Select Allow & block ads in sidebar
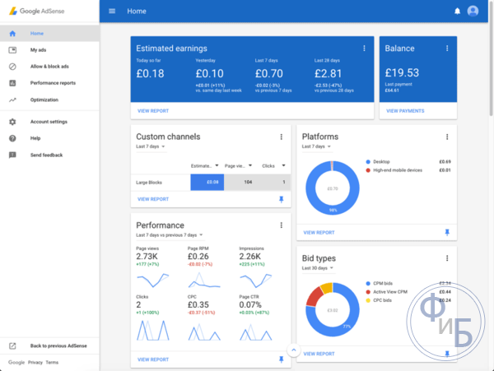 tap(49, 67)
